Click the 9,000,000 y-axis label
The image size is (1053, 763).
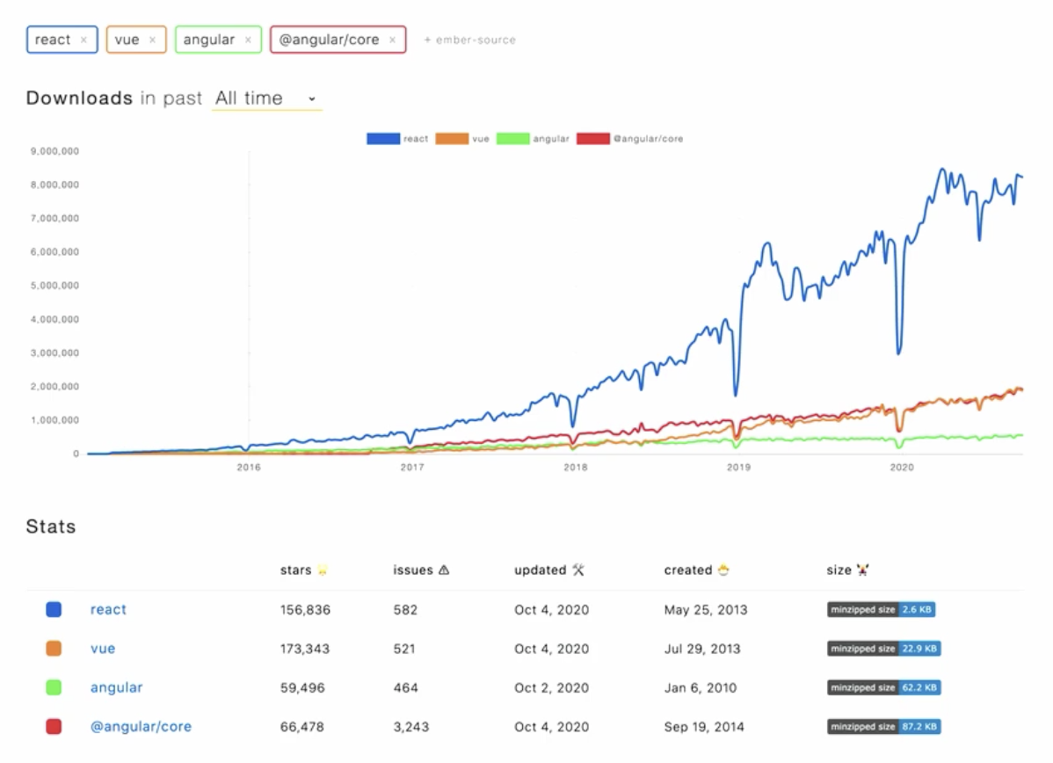pos(54,151)
